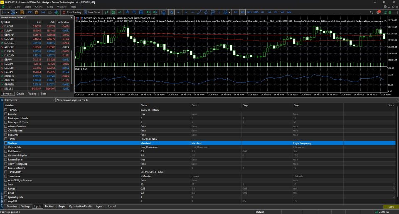Select the text label tool
The width and height of the screenshot is (399, 214).
[x=219, y=12]
